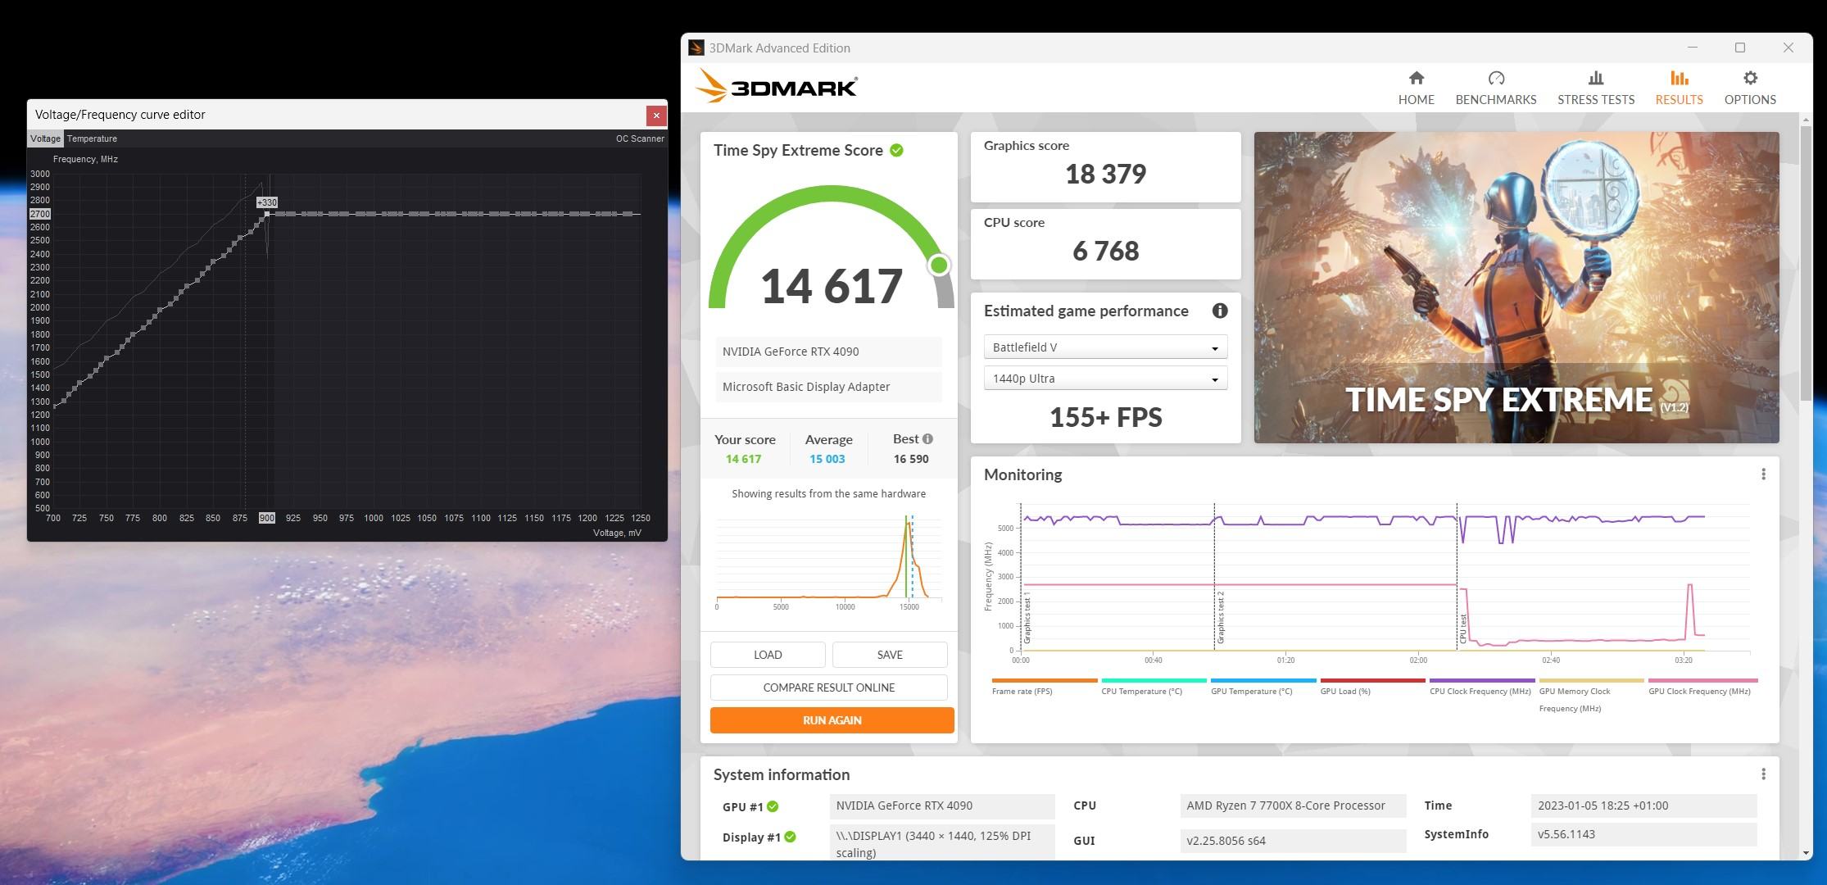Click the average score 15 003
Screen dimensions: 1827x885
[827, 459]
